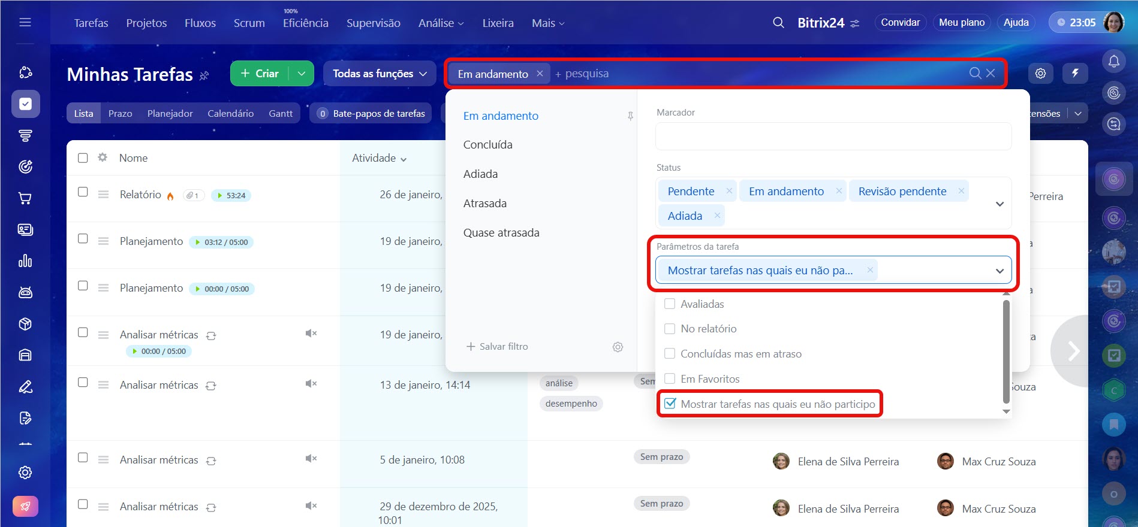Click the shopping cart icon in the sidebar
This screenshot has height=527, width=1138.
tap(25, 198)
